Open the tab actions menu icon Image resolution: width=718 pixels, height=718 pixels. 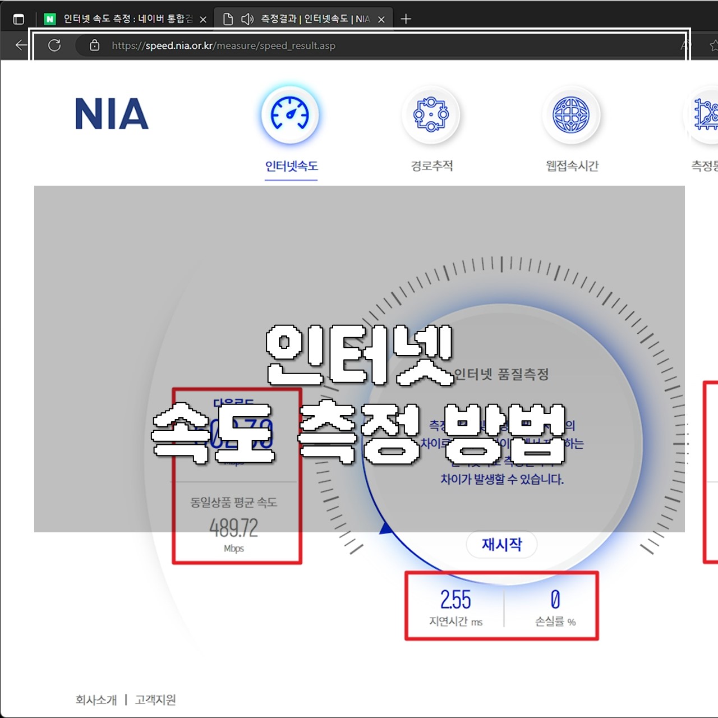pos(19,19)
